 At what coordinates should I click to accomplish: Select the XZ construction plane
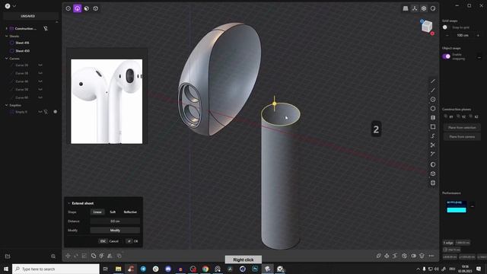474,116
